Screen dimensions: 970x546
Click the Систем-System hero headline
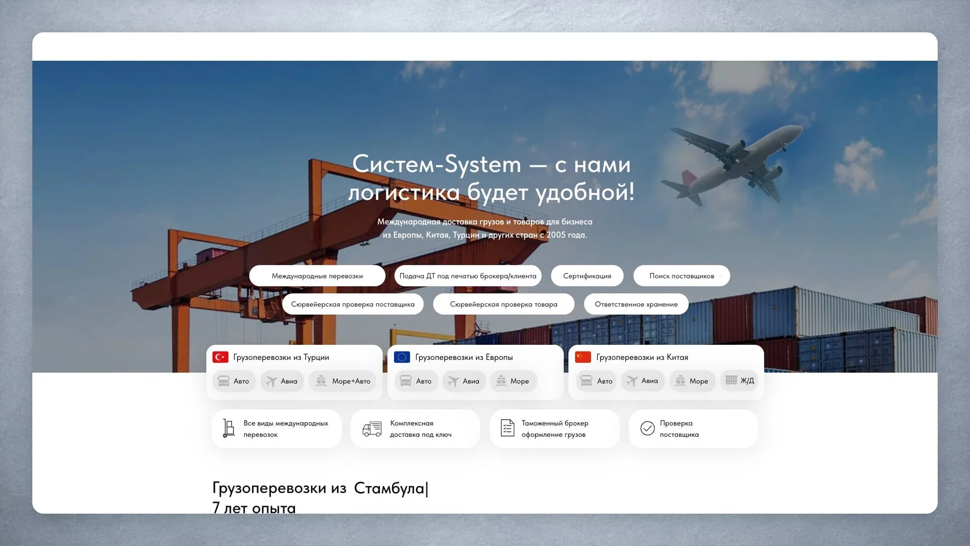click(x=491, y=178)
